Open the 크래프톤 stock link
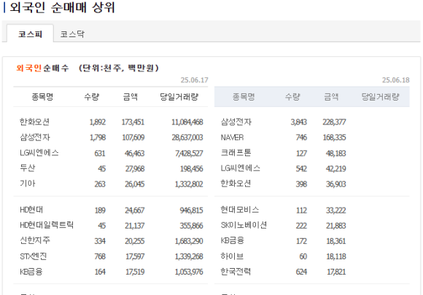 (x=236, y=153)
